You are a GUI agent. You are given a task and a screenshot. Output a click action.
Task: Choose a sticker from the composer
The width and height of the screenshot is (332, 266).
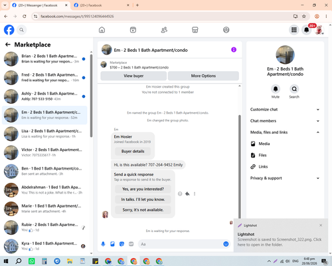122,244
